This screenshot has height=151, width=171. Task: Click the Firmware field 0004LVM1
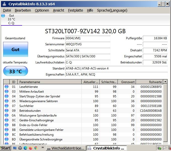pyautogui.click(x=88, y=38)
